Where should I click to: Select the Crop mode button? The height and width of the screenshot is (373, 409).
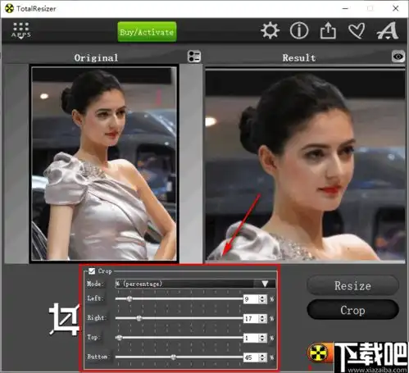click(352, 310)
